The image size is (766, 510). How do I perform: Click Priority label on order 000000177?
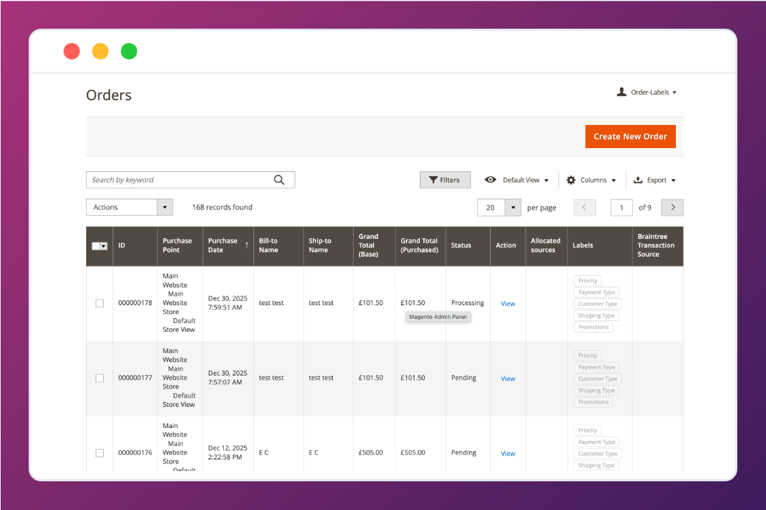588,356
